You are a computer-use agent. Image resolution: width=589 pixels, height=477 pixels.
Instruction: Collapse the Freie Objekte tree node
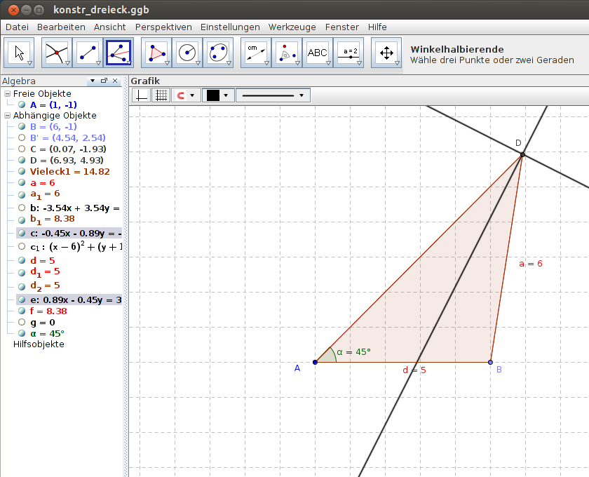click(x=6, y=93)
